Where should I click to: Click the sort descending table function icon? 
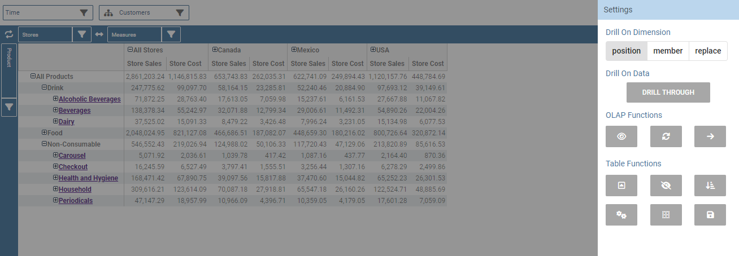pos(710,186)
